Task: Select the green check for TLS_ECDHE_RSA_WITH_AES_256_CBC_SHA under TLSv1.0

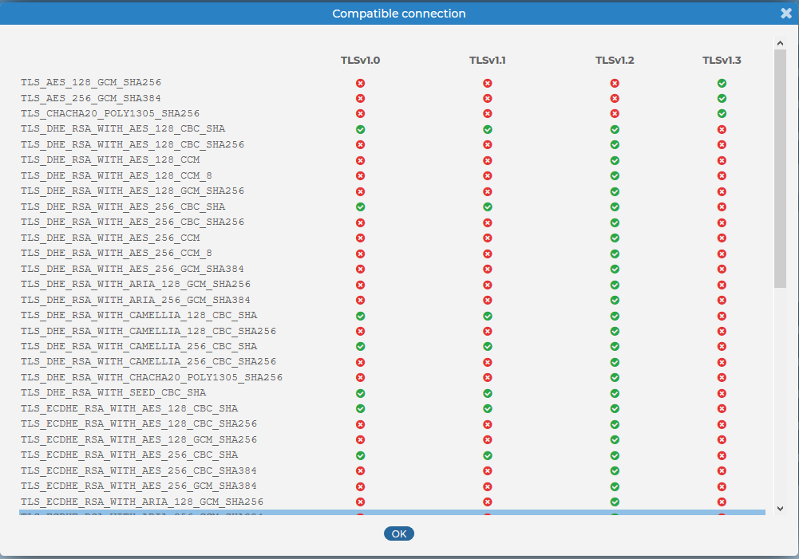Action: 361,455
